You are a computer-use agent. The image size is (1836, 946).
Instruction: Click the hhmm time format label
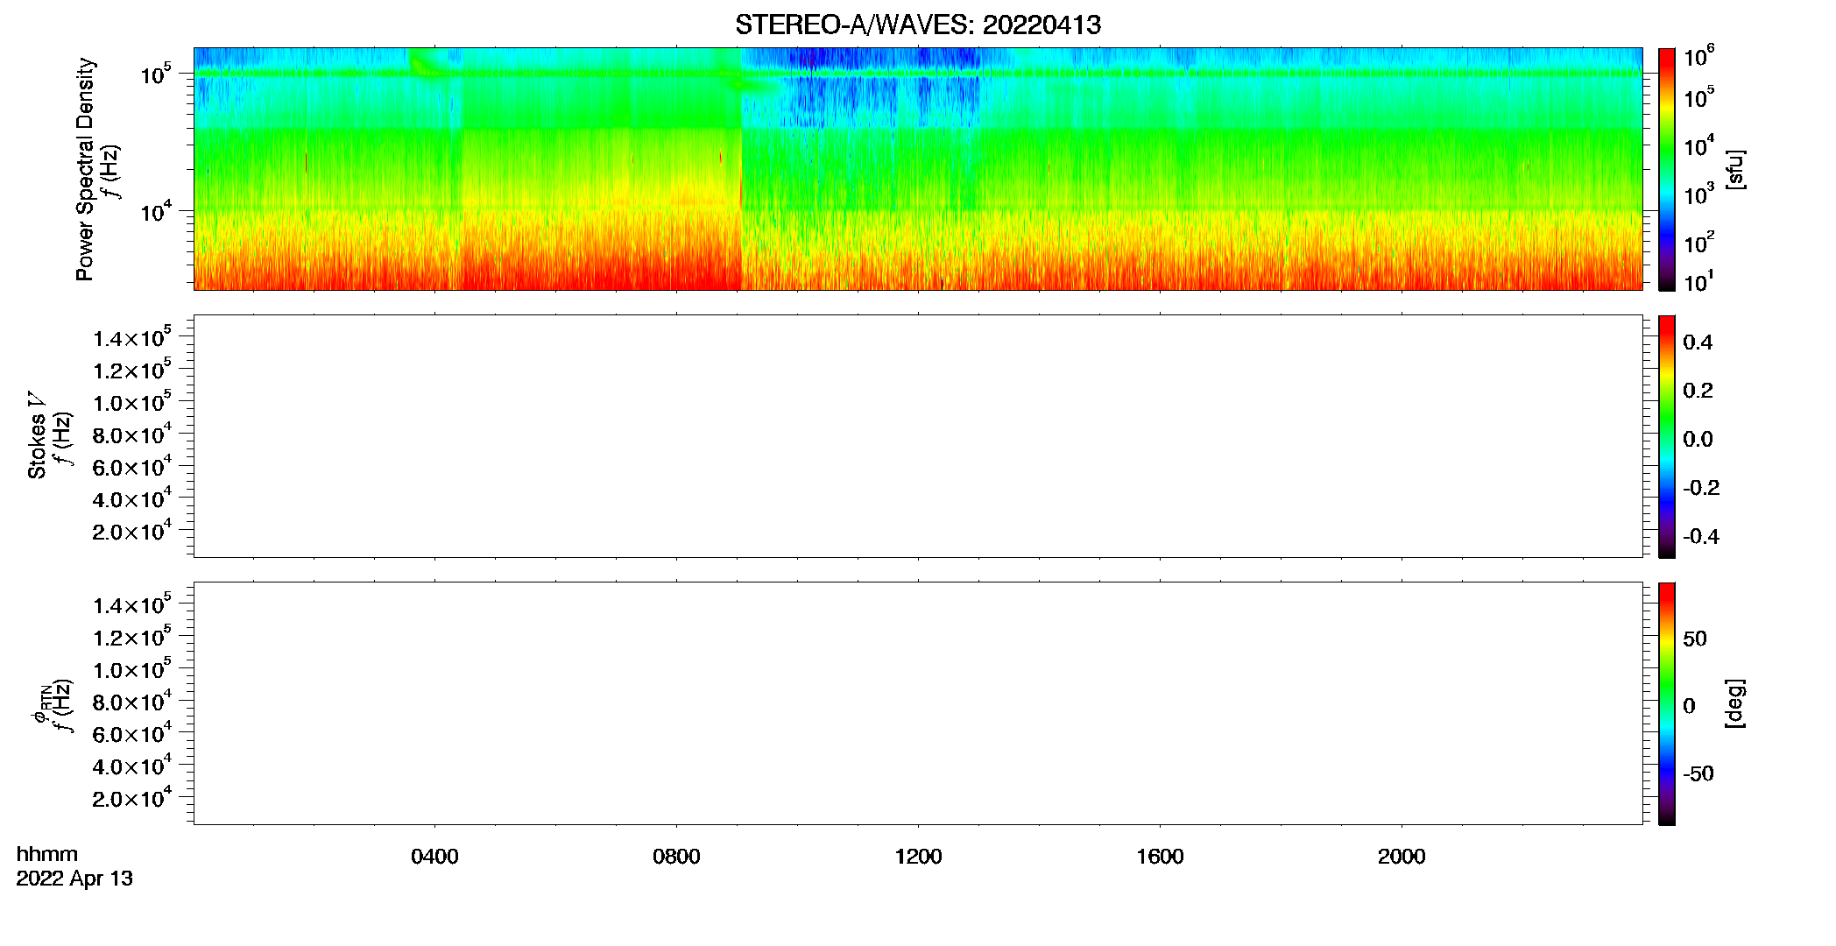(x=47, y=855)
